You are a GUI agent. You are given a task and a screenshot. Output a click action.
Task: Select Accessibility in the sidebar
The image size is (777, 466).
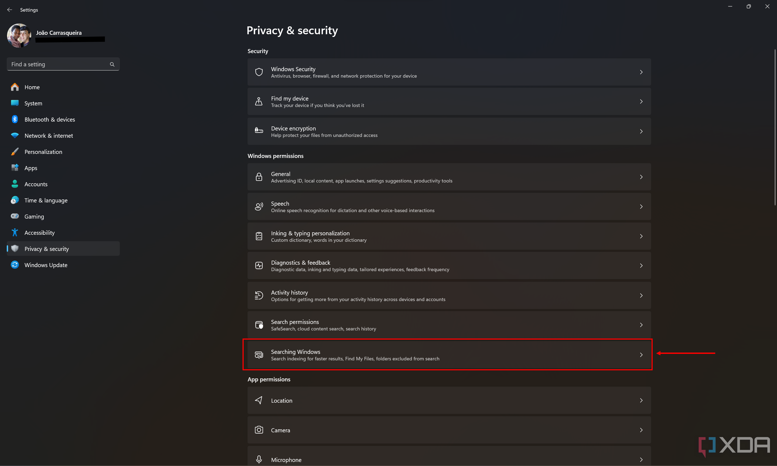pos(63,232)
